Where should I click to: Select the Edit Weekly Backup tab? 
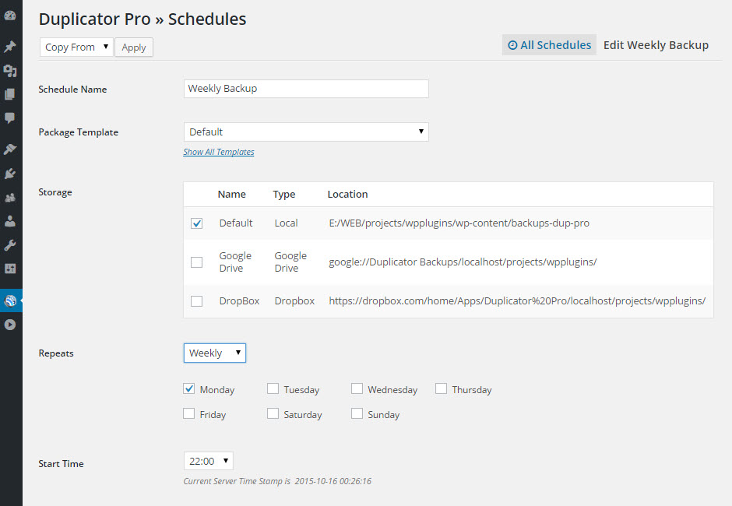click(656, 45)
